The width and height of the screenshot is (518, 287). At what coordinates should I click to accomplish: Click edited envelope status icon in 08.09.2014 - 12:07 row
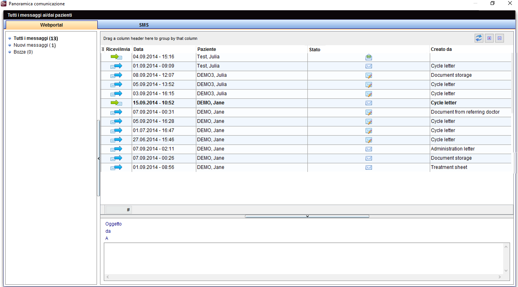(369, 76)
